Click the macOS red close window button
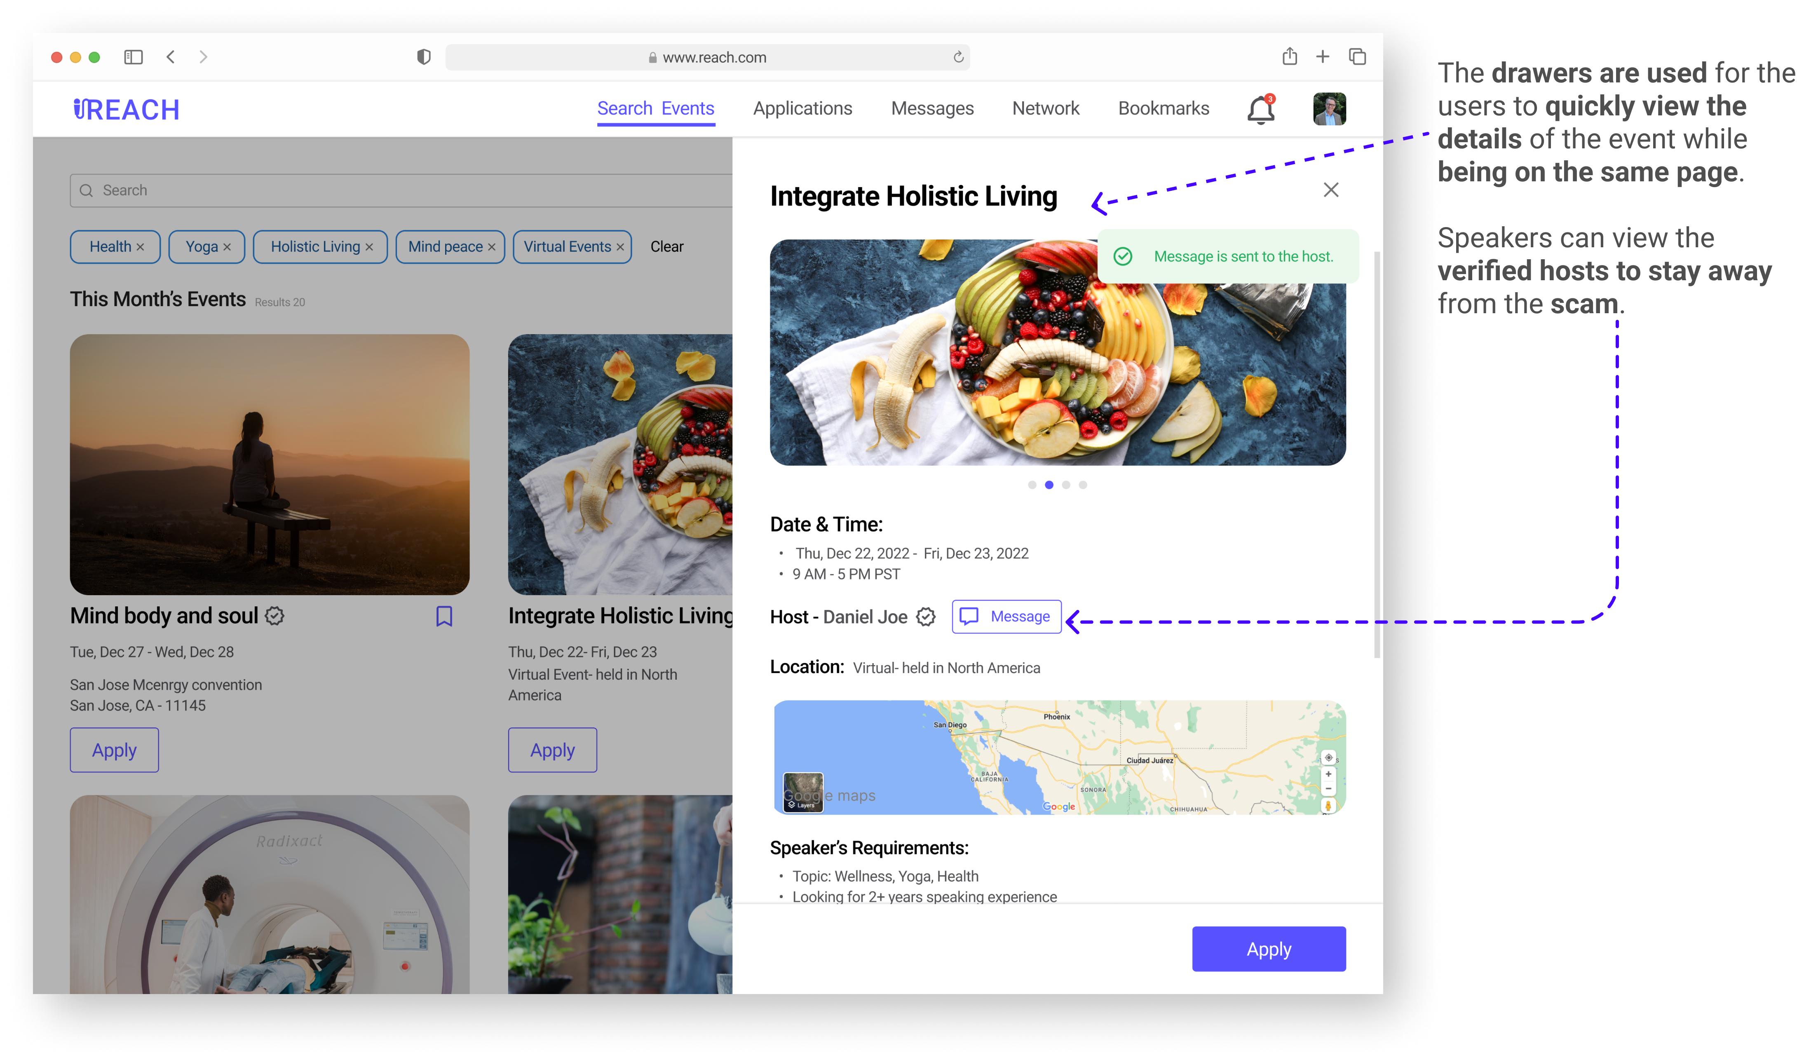Screen dimensions: 1797x1060 [56, 56]
